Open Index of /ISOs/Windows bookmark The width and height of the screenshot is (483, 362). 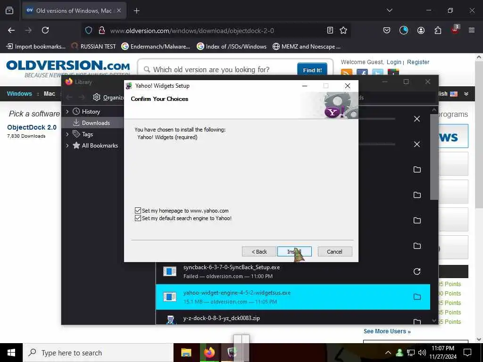pos(232,47)
